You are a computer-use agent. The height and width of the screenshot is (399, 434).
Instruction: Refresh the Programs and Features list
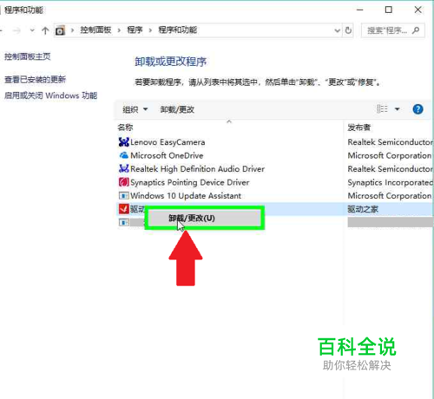348,30
